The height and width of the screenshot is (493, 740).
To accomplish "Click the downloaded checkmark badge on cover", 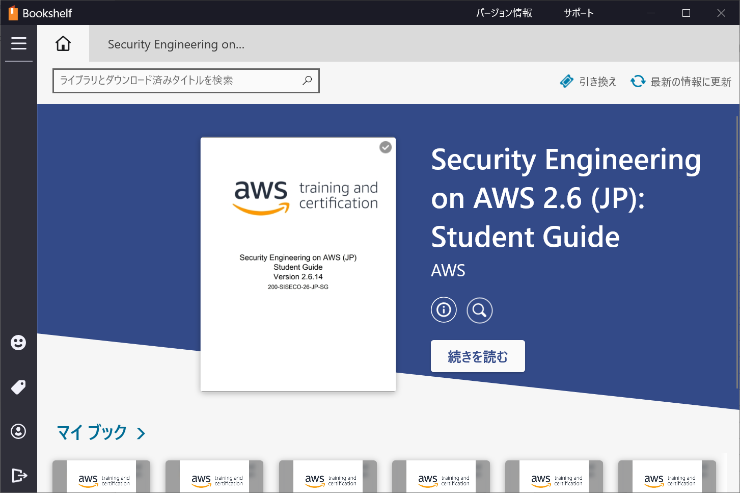I will click(386, 147).
